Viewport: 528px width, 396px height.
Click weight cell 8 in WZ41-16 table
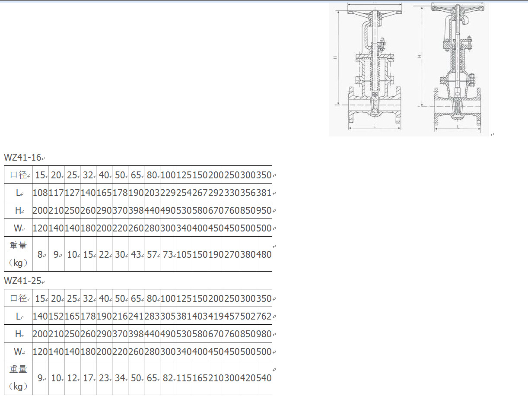click(40, 254)
